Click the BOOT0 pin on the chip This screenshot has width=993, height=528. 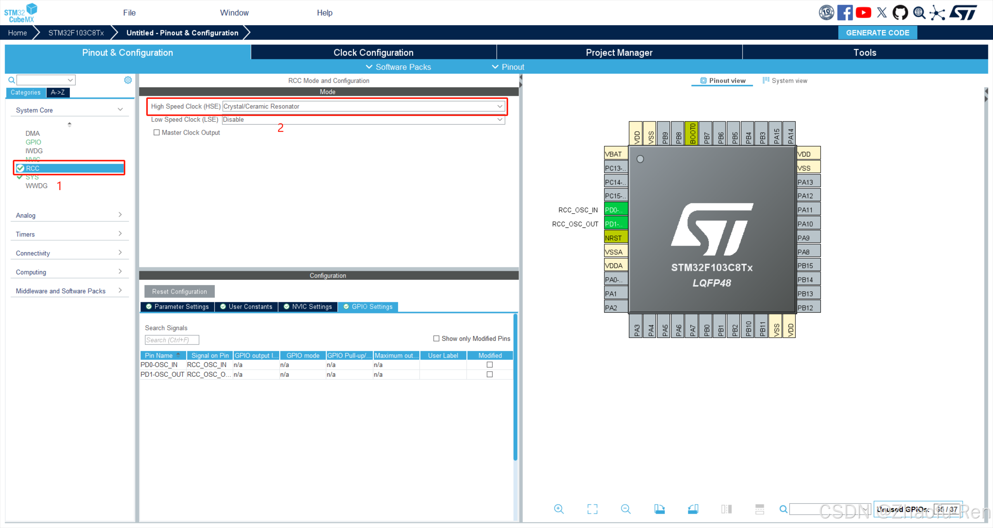[x=692, y=133]
